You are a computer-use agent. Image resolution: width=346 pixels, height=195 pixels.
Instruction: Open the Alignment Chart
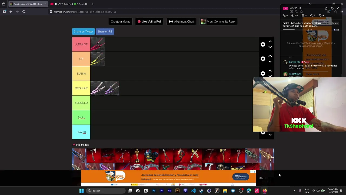click(181, 22)
